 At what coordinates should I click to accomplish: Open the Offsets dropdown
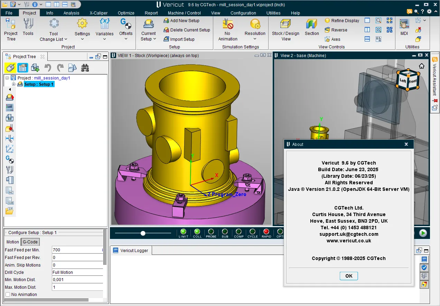tap(126, 30)
